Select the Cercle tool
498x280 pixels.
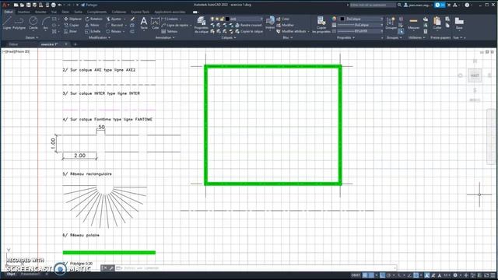[x=33, y=23]
